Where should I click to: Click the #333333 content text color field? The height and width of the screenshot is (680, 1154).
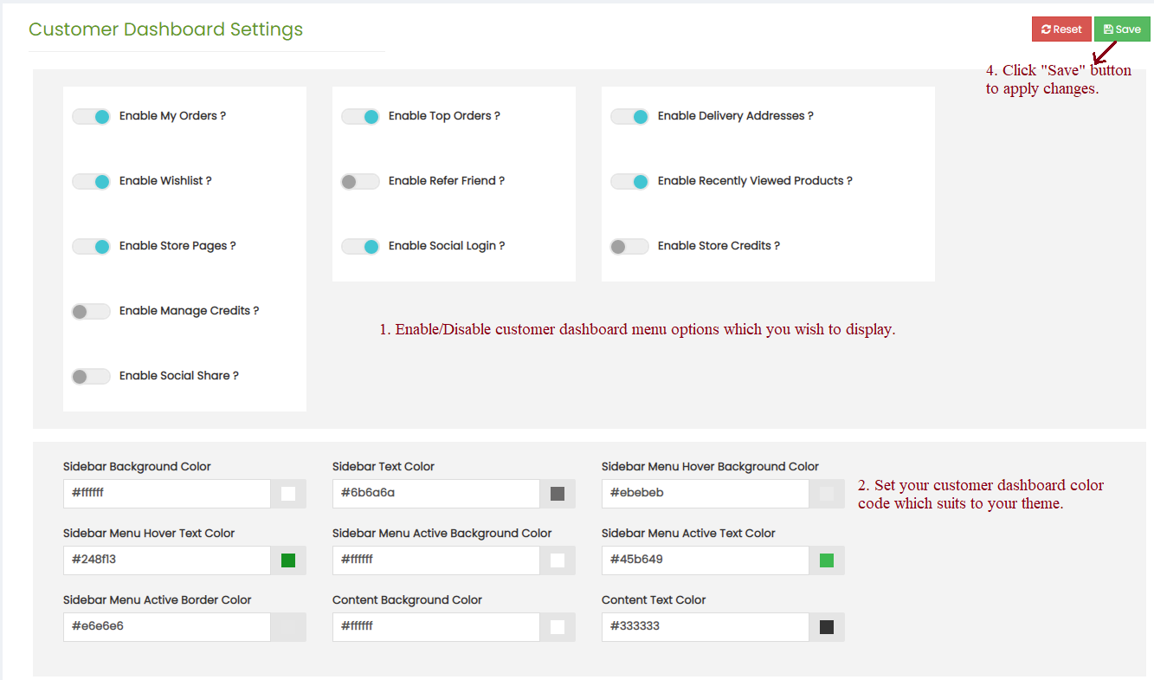(706, 627)
